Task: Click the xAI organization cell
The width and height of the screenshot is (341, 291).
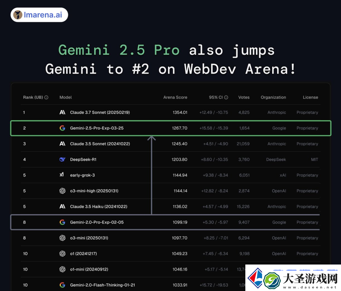Action: [x=283, y=175]
